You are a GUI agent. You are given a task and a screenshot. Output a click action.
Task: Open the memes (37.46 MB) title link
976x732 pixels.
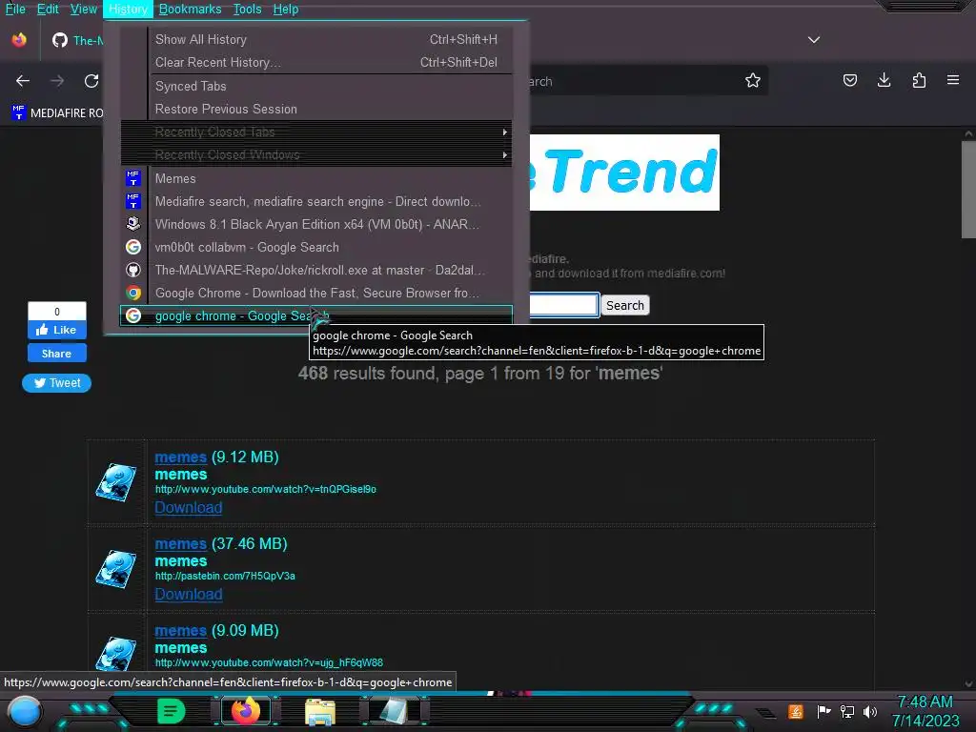(x=180, y=543)
